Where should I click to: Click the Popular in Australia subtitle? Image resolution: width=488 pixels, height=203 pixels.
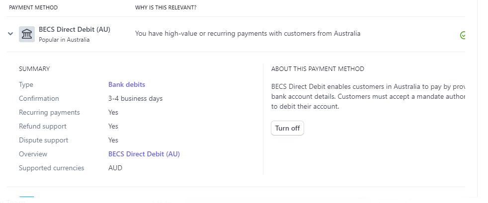coord(64,40)
